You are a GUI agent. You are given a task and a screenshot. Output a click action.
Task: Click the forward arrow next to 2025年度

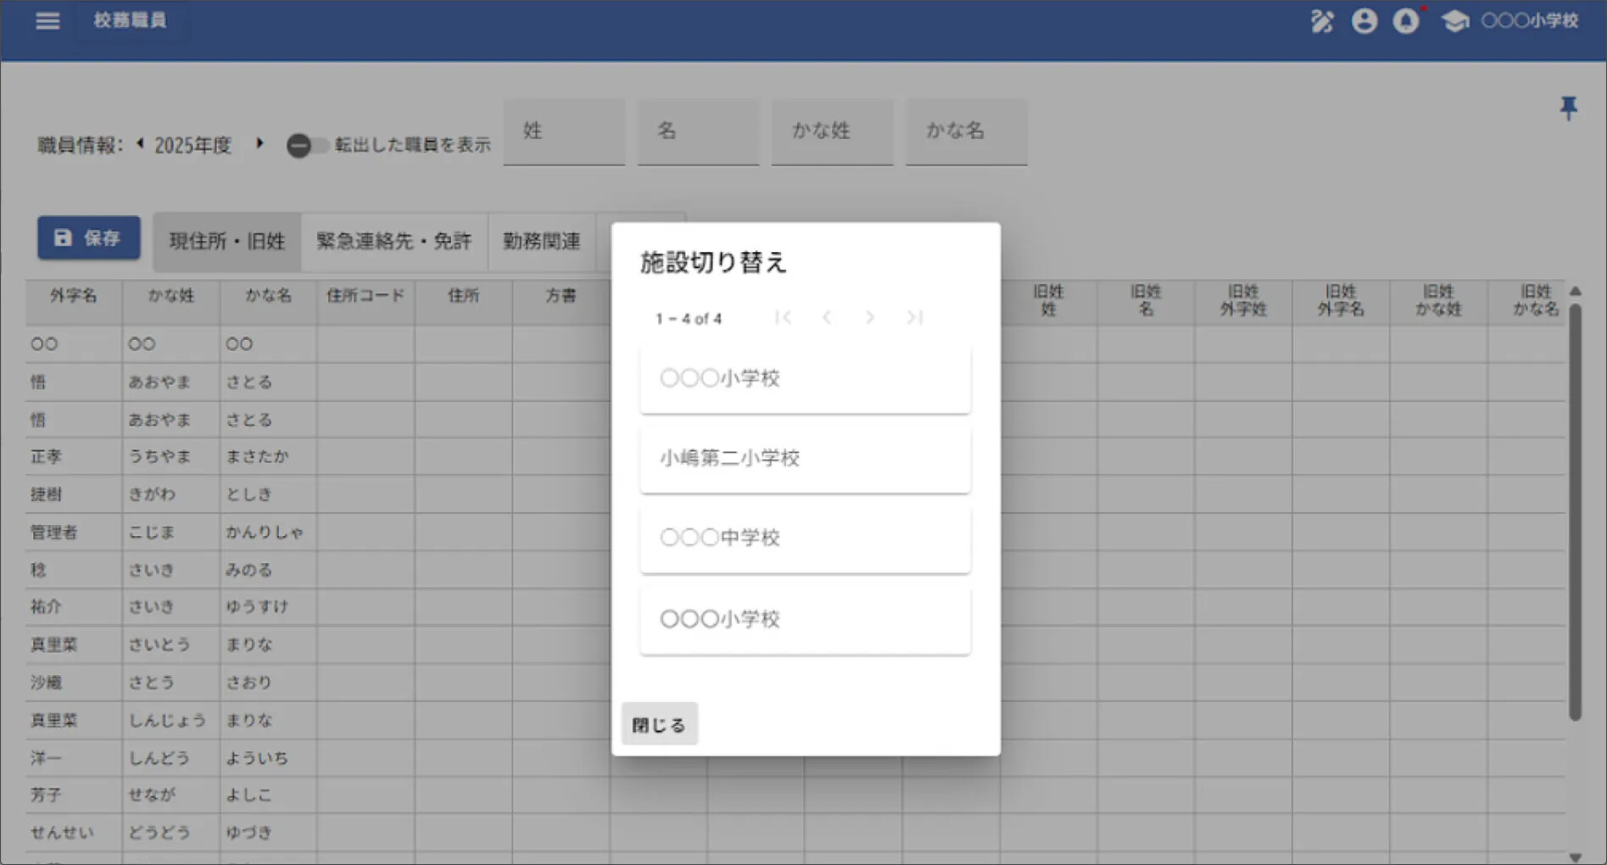coord(259,144)
